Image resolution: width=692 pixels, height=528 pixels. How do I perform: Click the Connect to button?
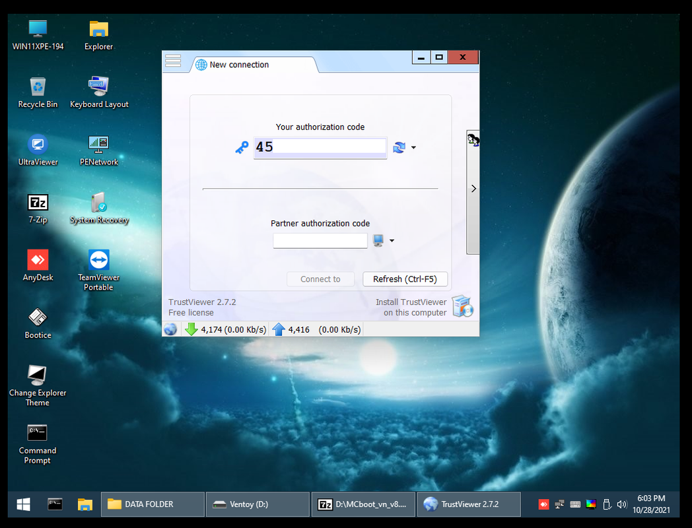click(320, 279)
